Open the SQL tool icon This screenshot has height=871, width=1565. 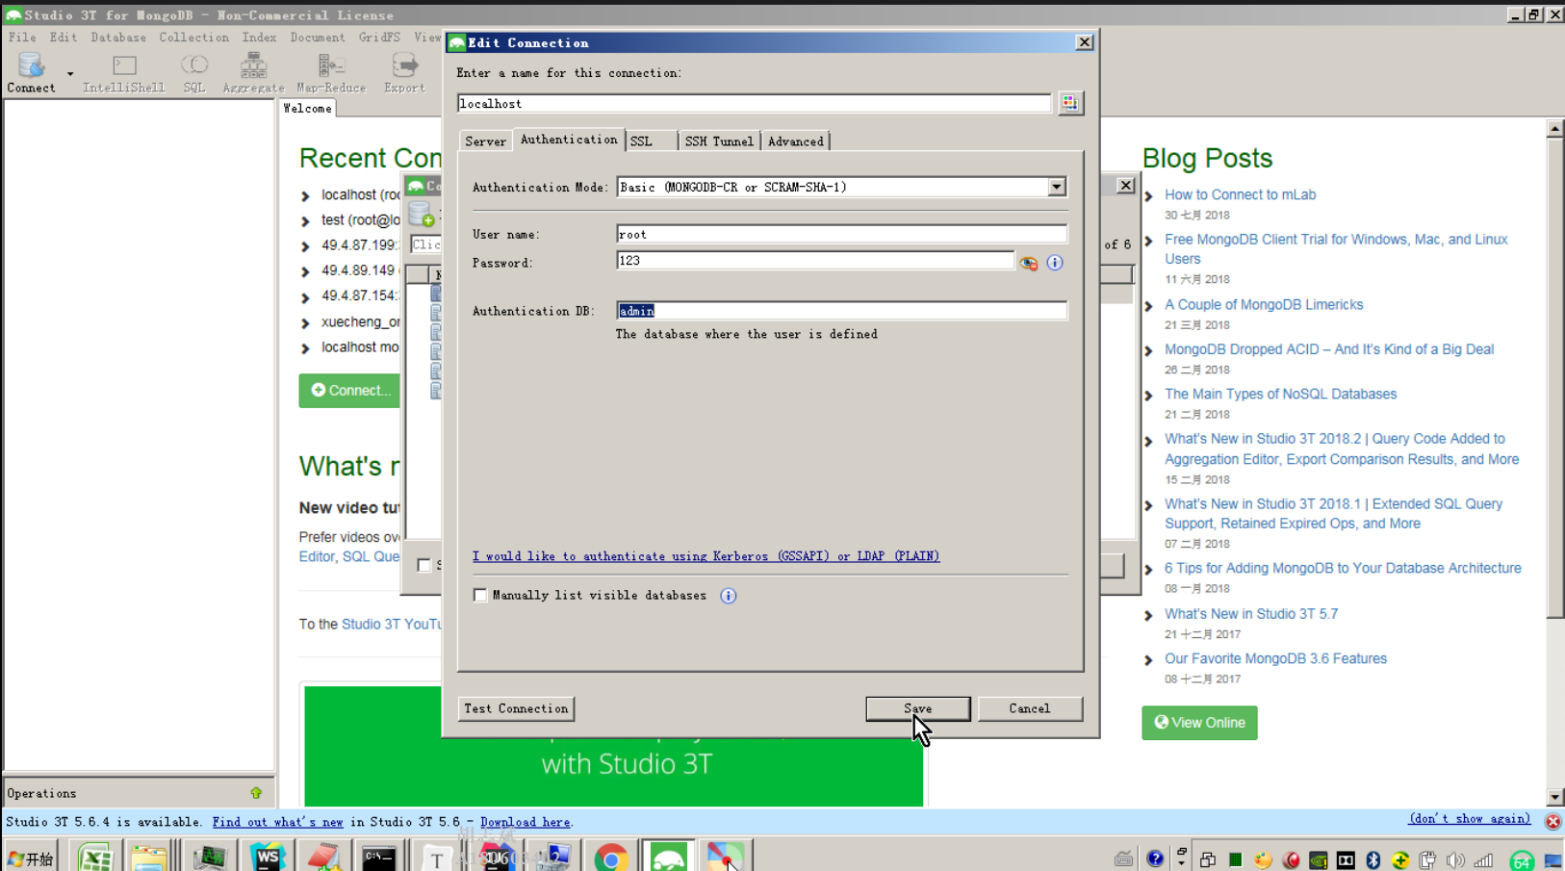[x=194, y=72]
